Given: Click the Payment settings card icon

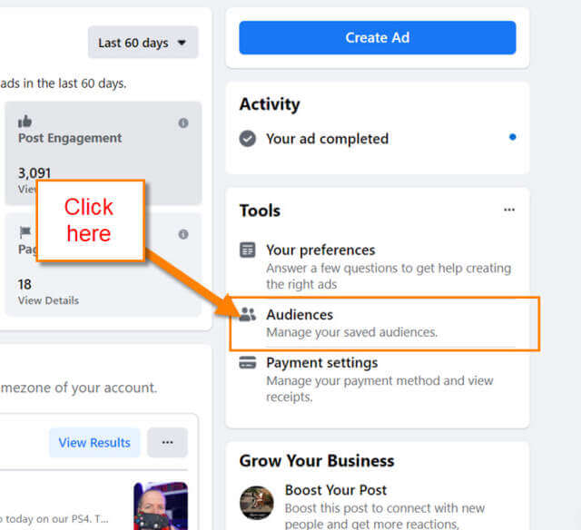Looking at the screenshot, I should [x=248, y=363].
